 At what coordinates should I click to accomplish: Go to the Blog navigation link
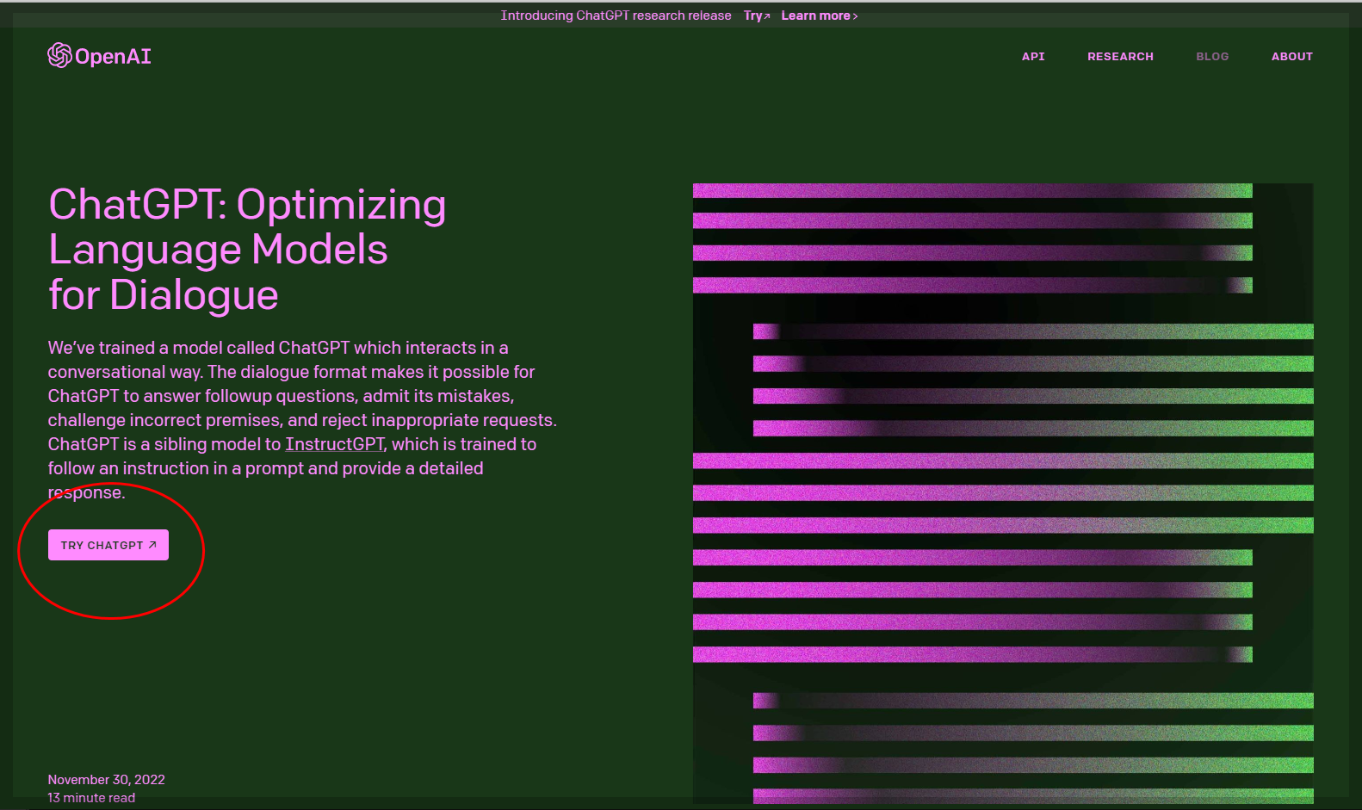click(x=1212, y=57)
